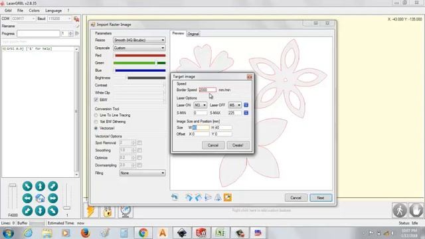Jog the laser downward

click(x=40, y=210)
